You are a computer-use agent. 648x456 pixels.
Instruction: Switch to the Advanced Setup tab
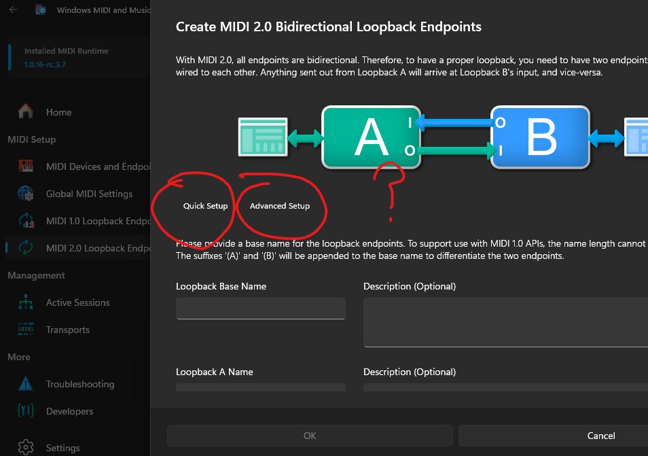click(x=279, y=206)
